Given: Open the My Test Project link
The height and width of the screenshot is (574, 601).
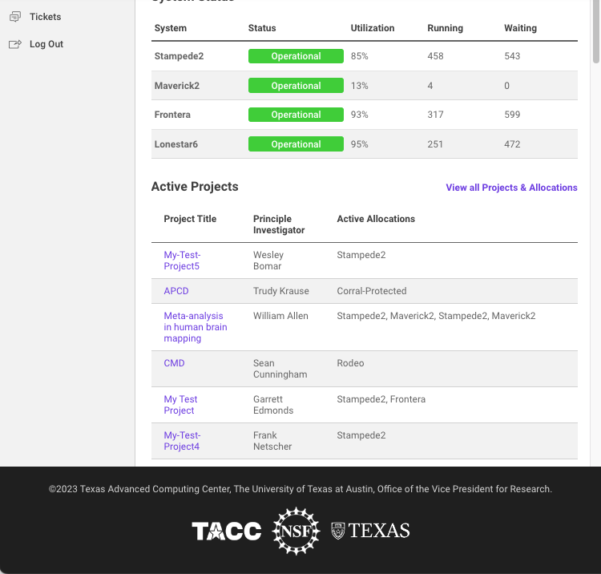Looking at the screenshot, I should [180, 405].
